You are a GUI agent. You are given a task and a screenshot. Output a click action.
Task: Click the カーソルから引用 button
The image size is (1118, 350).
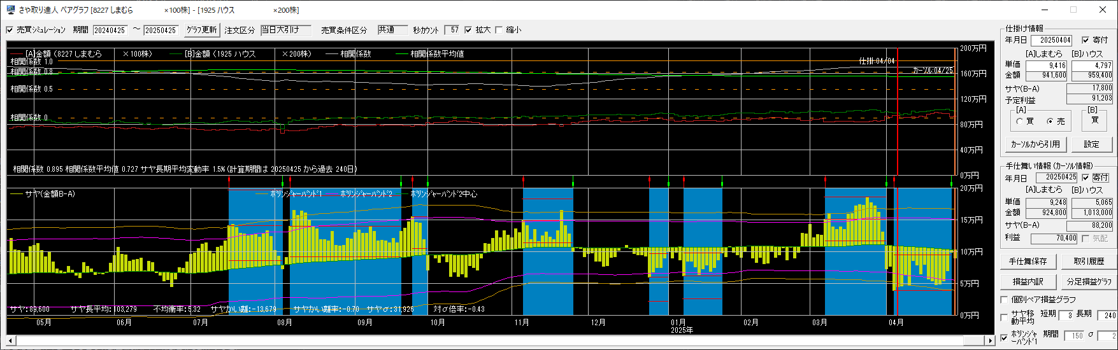coord(1035,144)
